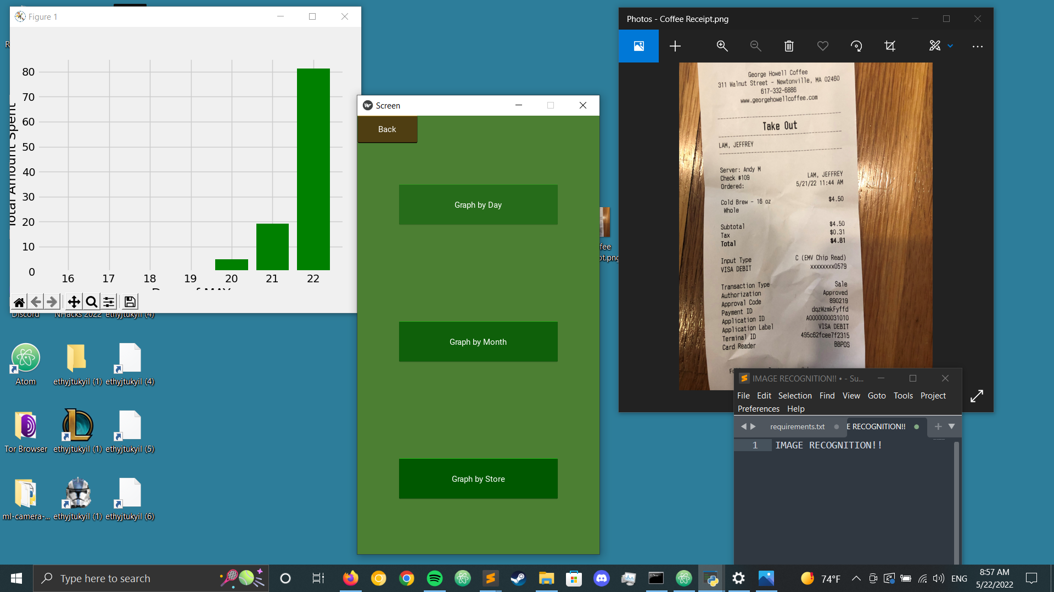Save the figure with floppy icon

pos(130,302)
